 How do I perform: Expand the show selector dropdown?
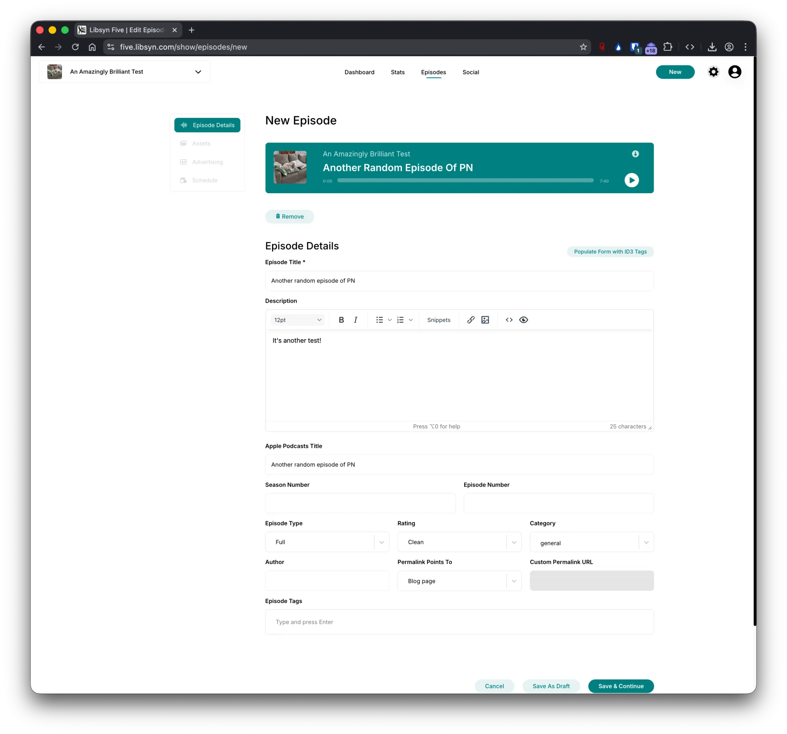point(198,72)
